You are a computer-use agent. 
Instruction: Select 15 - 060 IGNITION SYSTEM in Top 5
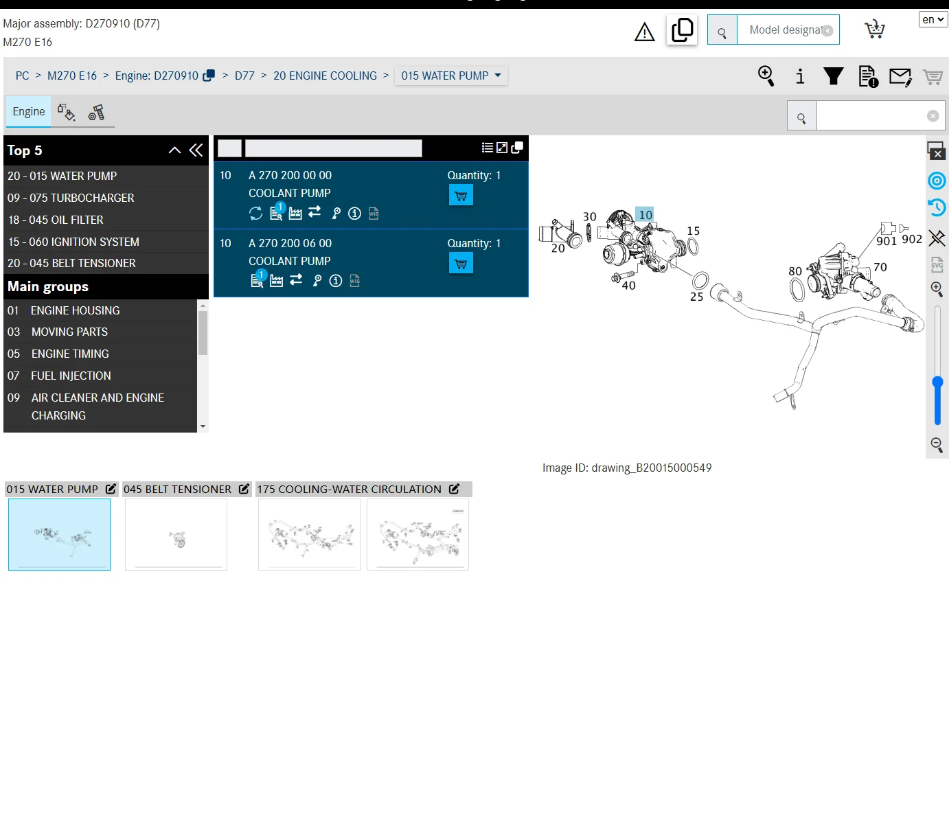(106, 242)
